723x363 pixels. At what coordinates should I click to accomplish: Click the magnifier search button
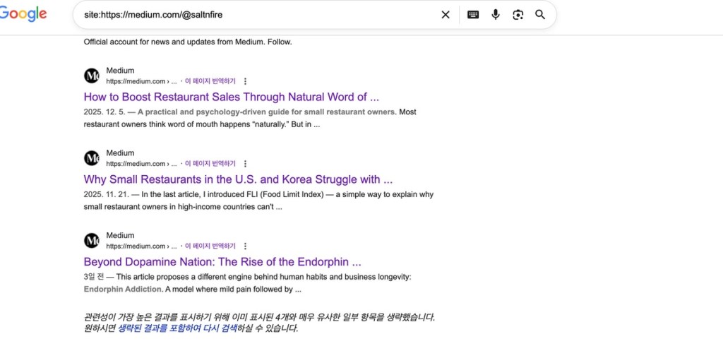[x=540, y=15]
